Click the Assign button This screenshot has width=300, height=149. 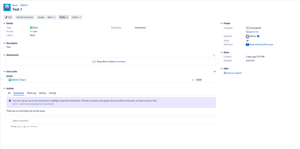pos(41,17)
